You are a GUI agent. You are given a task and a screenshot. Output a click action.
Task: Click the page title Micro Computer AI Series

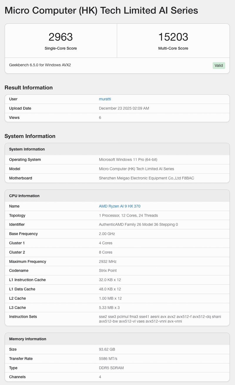101,11
